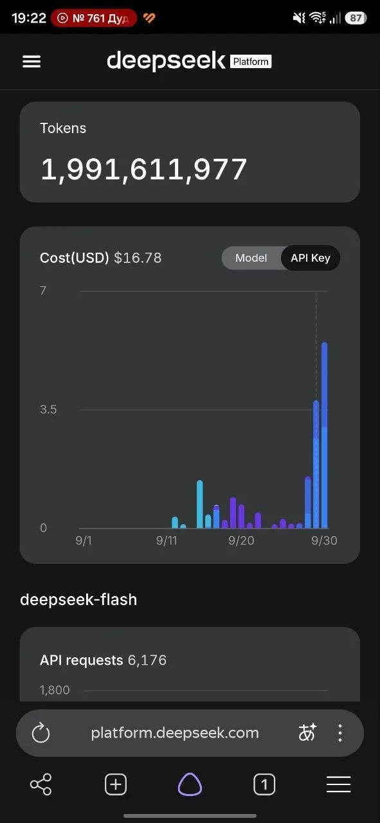Open the browser bottom menu lines icon
This screenshot has height=823, width=380.
[x=338, y=784]
